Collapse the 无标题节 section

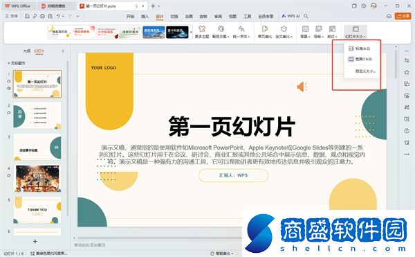(x=9, y=63)
